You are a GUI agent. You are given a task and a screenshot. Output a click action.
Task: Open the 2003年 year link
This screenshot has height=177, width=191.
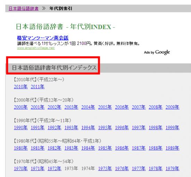[71, 107]
